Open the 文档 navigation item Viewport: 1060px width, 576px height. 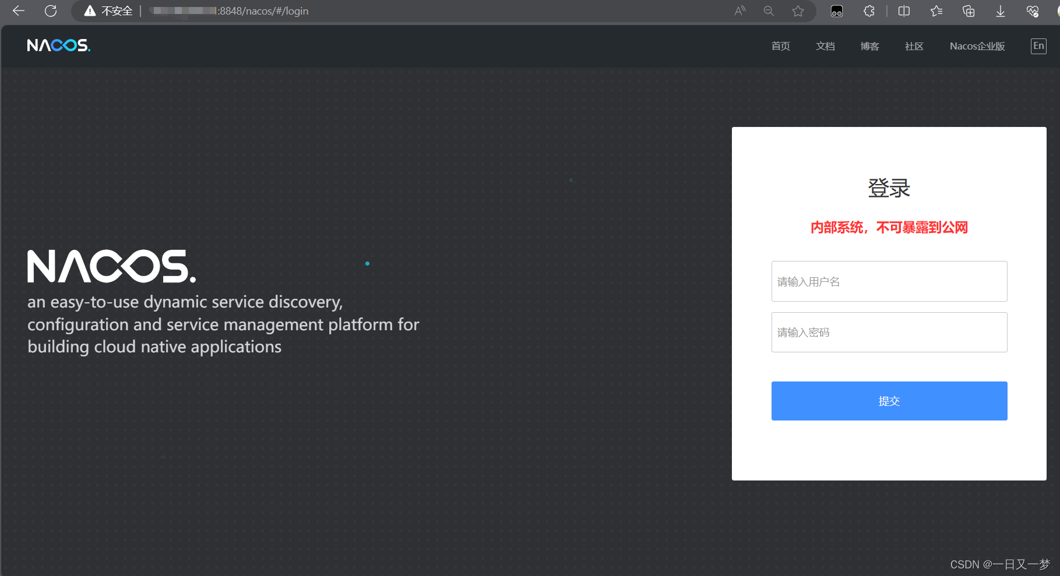click(825, 46)
